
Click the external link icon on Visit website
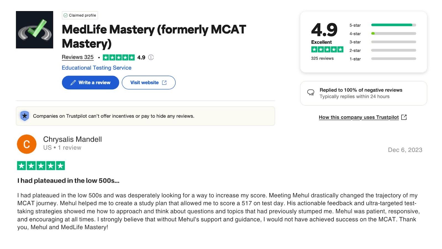click(x=164, y=83)
